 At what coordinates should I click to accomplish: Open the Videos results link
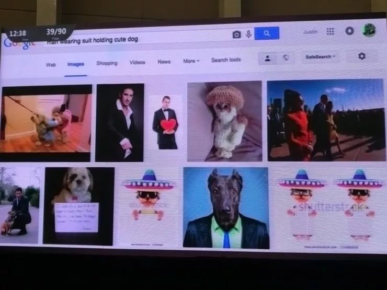(137, 62)
